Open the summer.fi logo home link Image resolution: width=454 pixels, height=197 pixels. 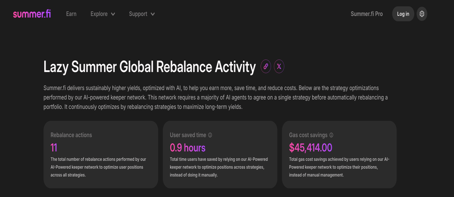click(32, 14)
